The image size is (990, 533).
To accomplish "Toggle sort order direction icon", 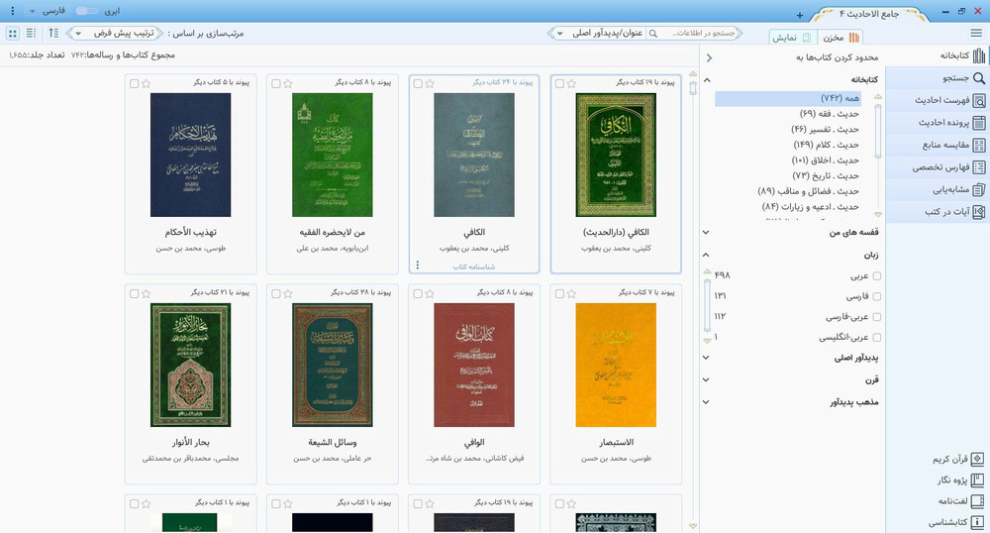I will click(53, 34).
